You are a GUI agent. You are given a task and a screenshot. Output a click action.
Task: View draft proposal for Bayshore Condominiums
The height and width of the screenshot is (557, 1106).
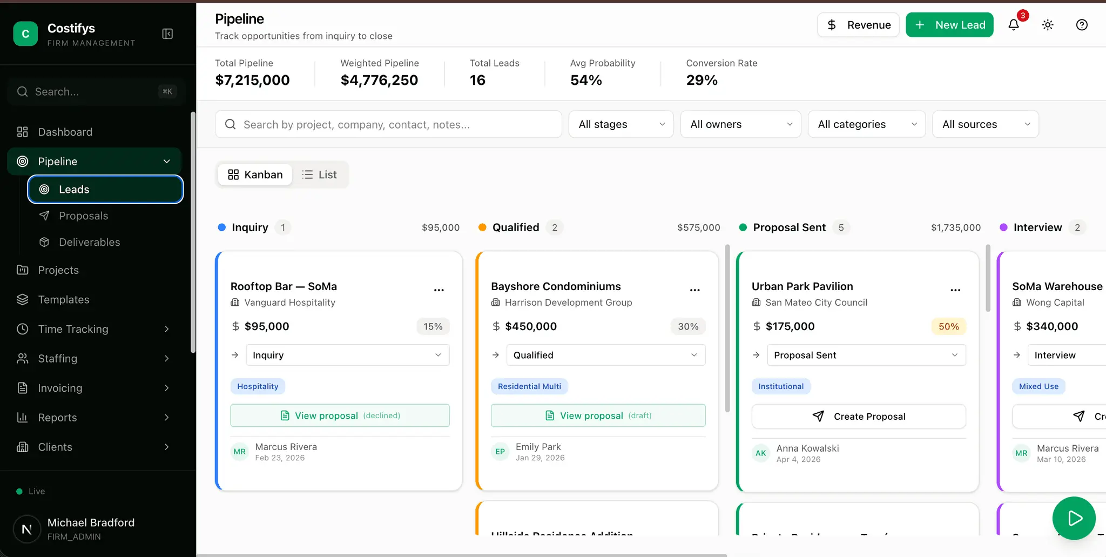[x=598, y=415]
